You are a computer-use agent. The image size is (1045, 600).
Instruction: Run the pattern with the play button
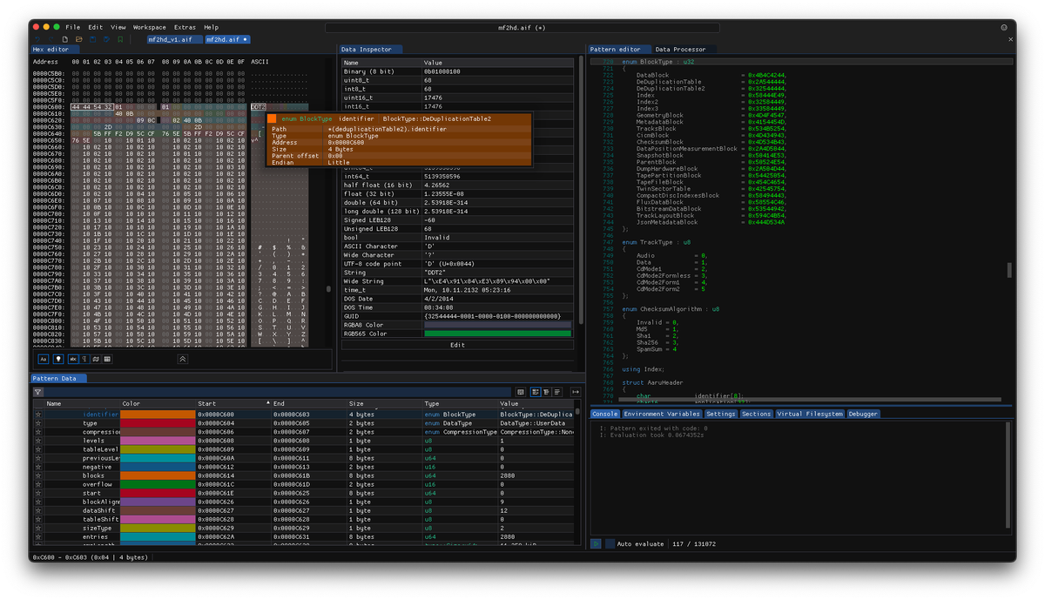click(x=596, y=543)
